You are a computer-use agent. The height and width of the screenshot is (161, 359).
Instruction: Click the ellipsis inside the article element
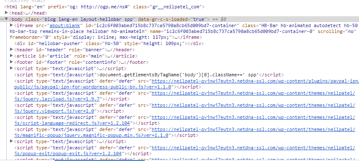(109, 56)
